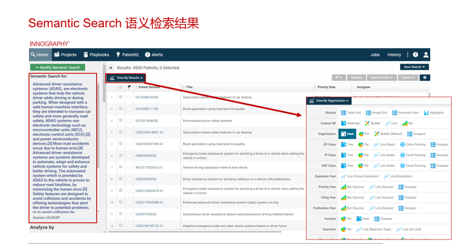The width and height of the screenshot is (460, 244).
Task: Toggle the flag circle for US20170039084 A1
Action: pyautogui.click(x=129, y=203)
